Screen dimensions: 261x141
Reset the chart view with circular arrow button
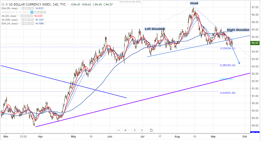point(151,130)
